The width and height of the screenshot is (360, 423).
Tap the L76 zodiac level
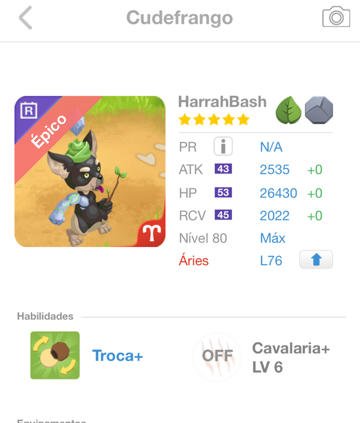click(271, 261)
